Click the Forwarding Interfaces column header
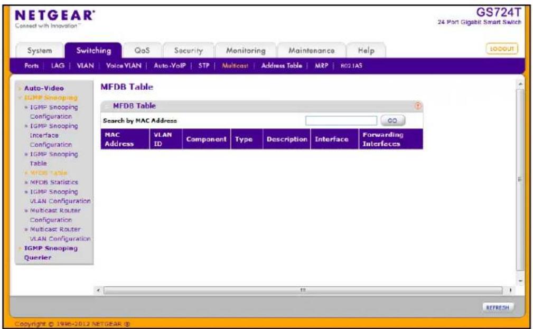Viewport: 533px width, 329px height. pyautogui.click(x=391, y=139)
